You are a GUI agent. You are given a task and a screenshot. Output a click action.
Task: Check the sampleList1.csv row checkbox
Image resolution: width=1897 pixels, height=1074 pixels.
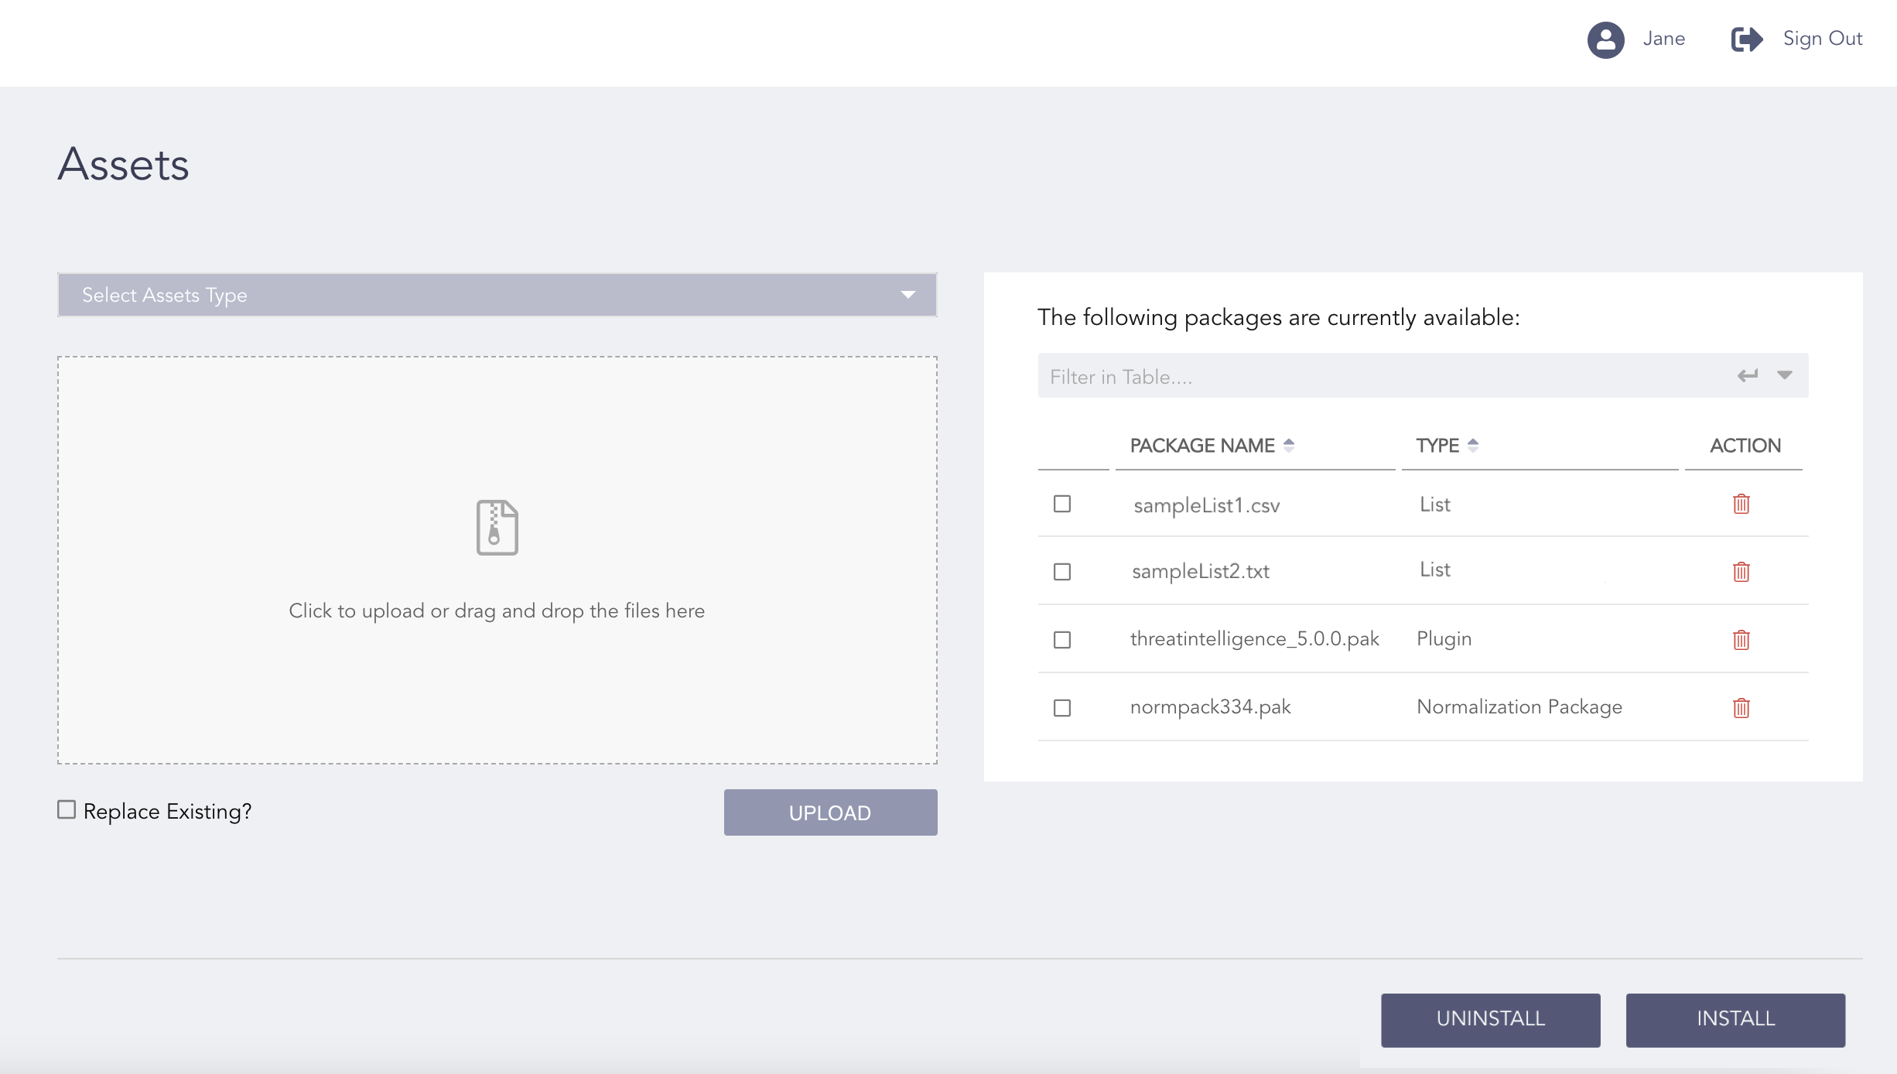coord(1062,504)
